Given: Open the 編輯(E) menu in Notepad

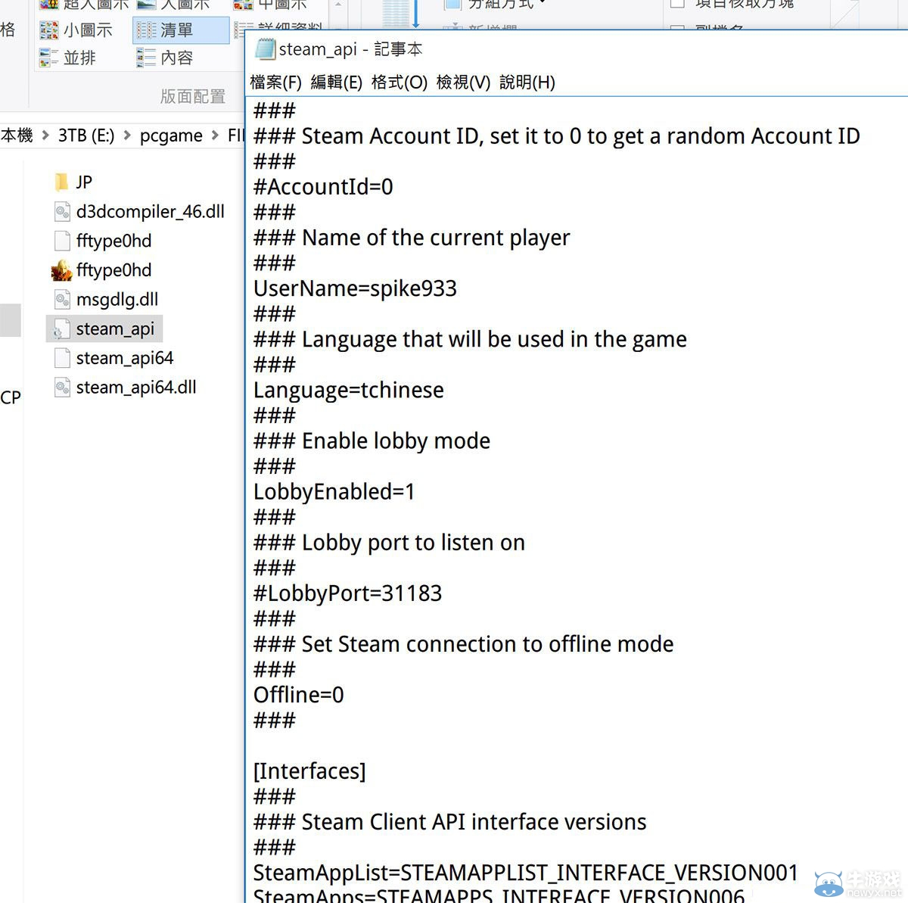Looking at the screenshot, I should click(x=336, y=83).
